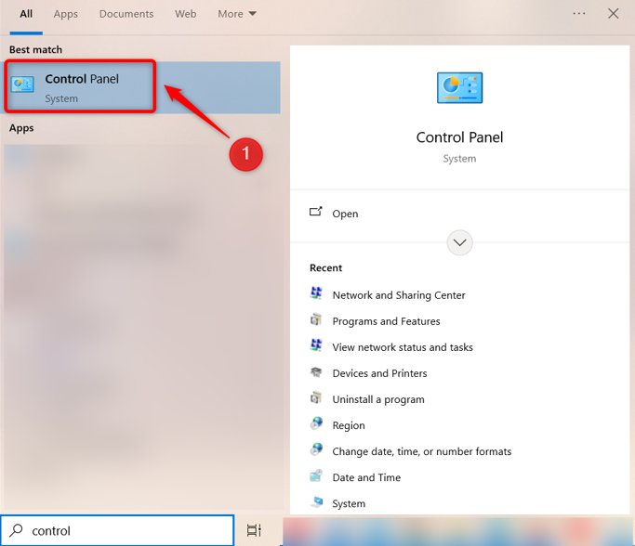Click the View network status icon
The width and height of the screenshot is (635, 546).
tap(316, 345)
